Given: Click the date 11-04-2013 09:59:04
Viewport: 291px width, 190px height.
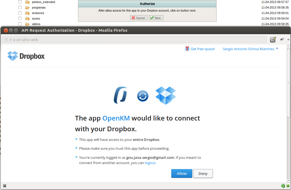Looking at the screenshot, I should click(275, 18).
